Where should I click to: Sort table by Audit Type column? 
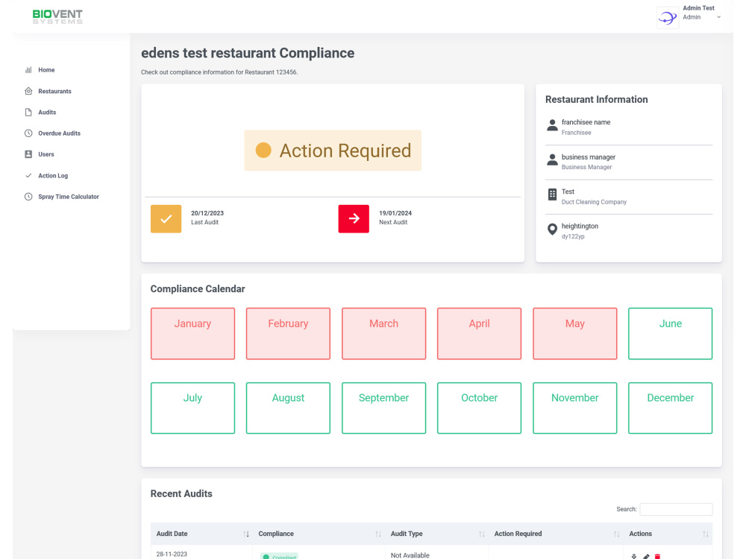tap(436, 534)
